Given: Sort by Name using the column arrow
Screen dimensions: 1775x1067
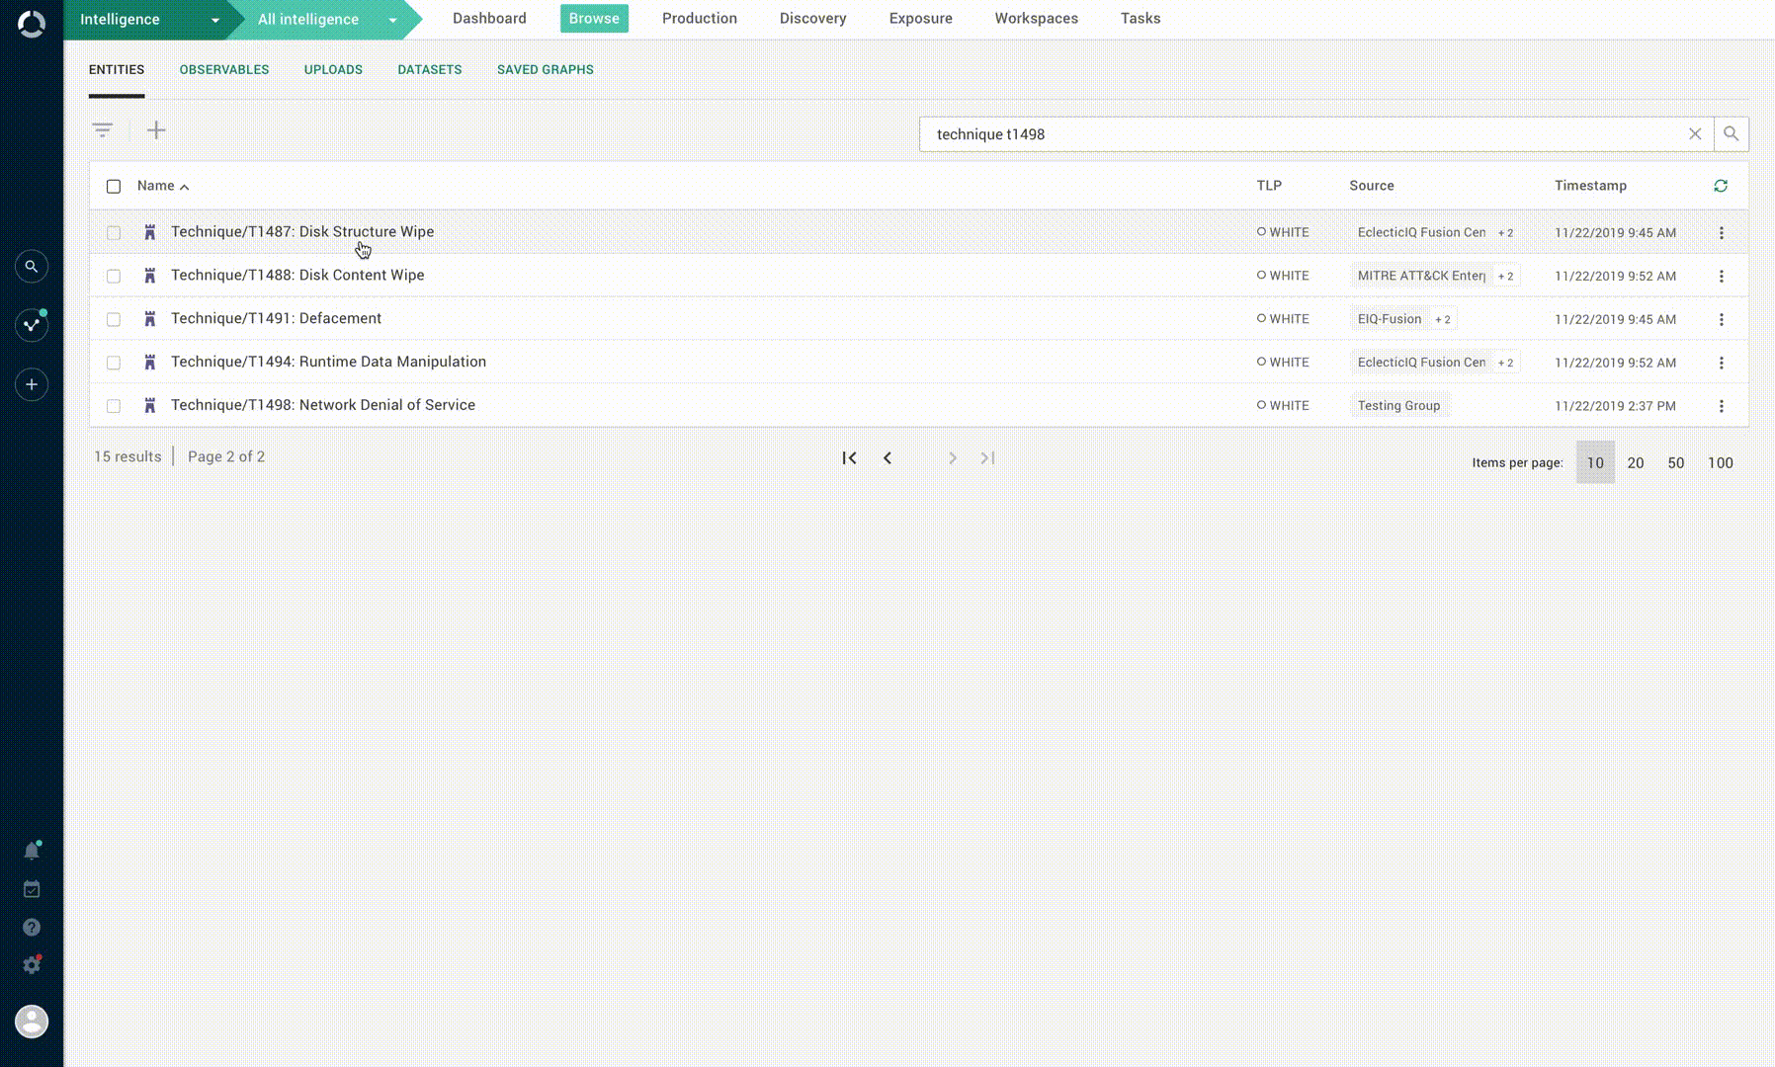Looking at the screenshot, I should 185,186.
